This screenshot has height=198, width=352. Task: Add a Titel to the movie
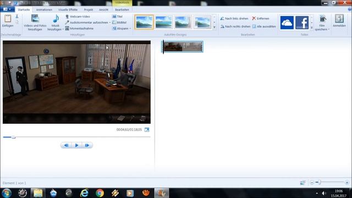pos(117,16)
